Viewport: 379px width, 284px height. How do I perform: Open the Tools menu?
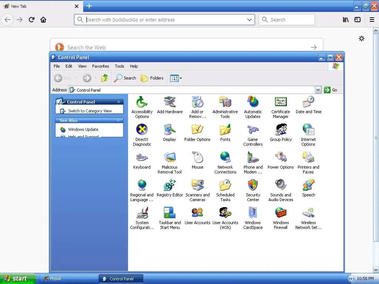coord(120,66)
